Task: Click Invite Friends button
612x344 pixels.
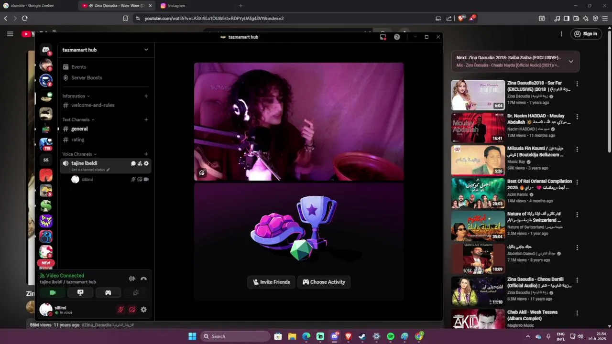Action: click(272, 282)
